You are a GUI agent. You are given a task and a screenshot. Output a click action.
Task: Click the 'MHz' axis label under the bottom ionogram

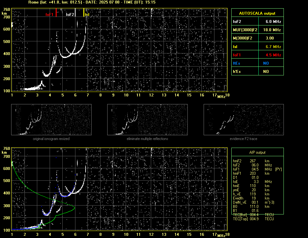[x=221, y=236]
